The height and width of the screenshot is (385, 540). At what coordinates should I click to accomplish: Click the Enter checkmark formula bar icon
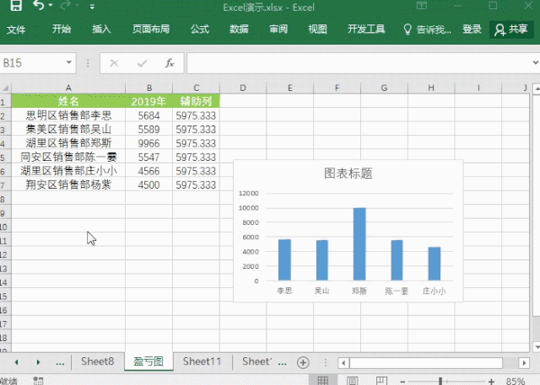(x=142, y=63)
